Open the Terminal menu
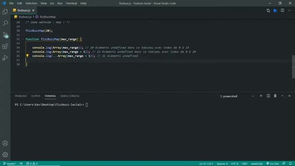This screenshot has width=295, height=166. (71, 3)
